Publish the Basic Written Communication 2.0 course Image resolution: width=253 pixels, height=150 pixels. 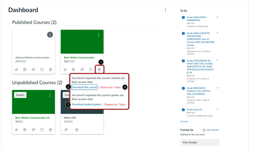20,95
